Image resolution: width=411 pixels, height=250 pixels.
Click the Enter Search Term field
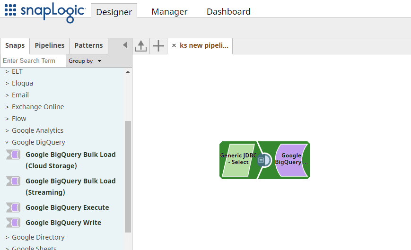pyautogui.click(x=32, y=60)
